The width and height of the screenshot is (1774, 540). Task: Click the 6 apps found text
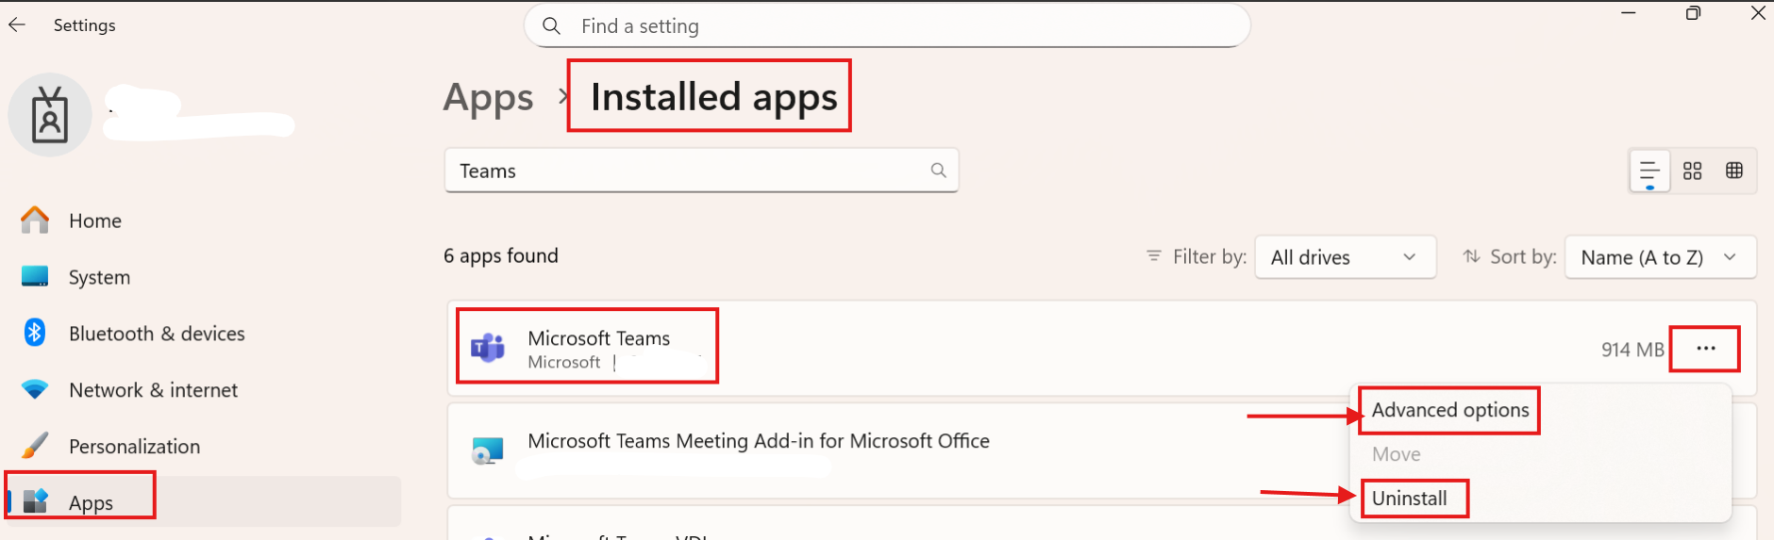(501, 256)
